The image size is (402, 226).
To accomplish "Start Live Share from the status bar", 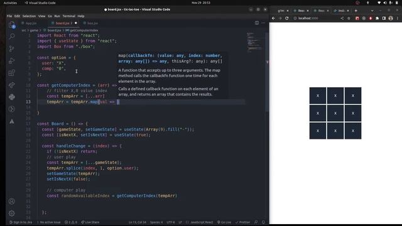I will [x=90, y=222].
